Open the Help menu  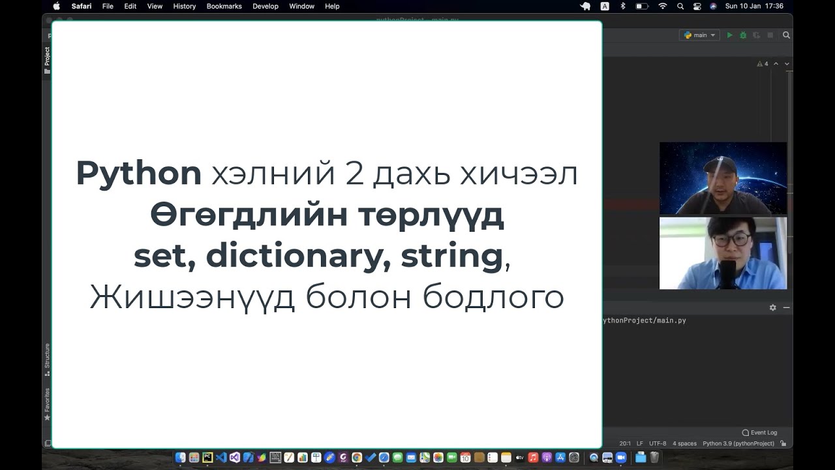point(332,6)
